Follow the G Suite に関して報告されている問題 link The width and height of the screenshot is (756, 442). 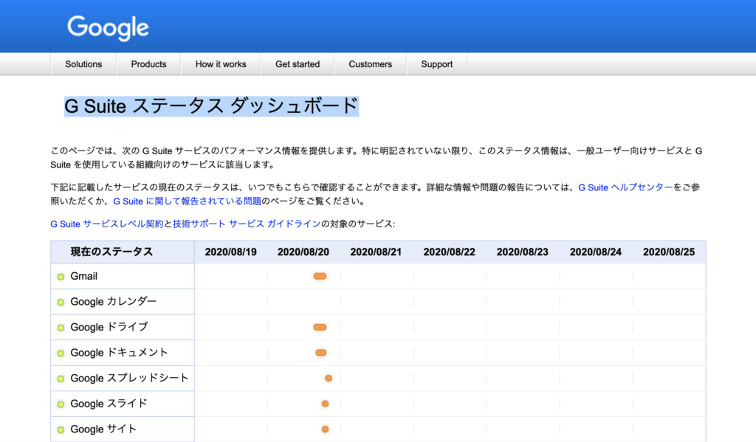coord(187,201)
